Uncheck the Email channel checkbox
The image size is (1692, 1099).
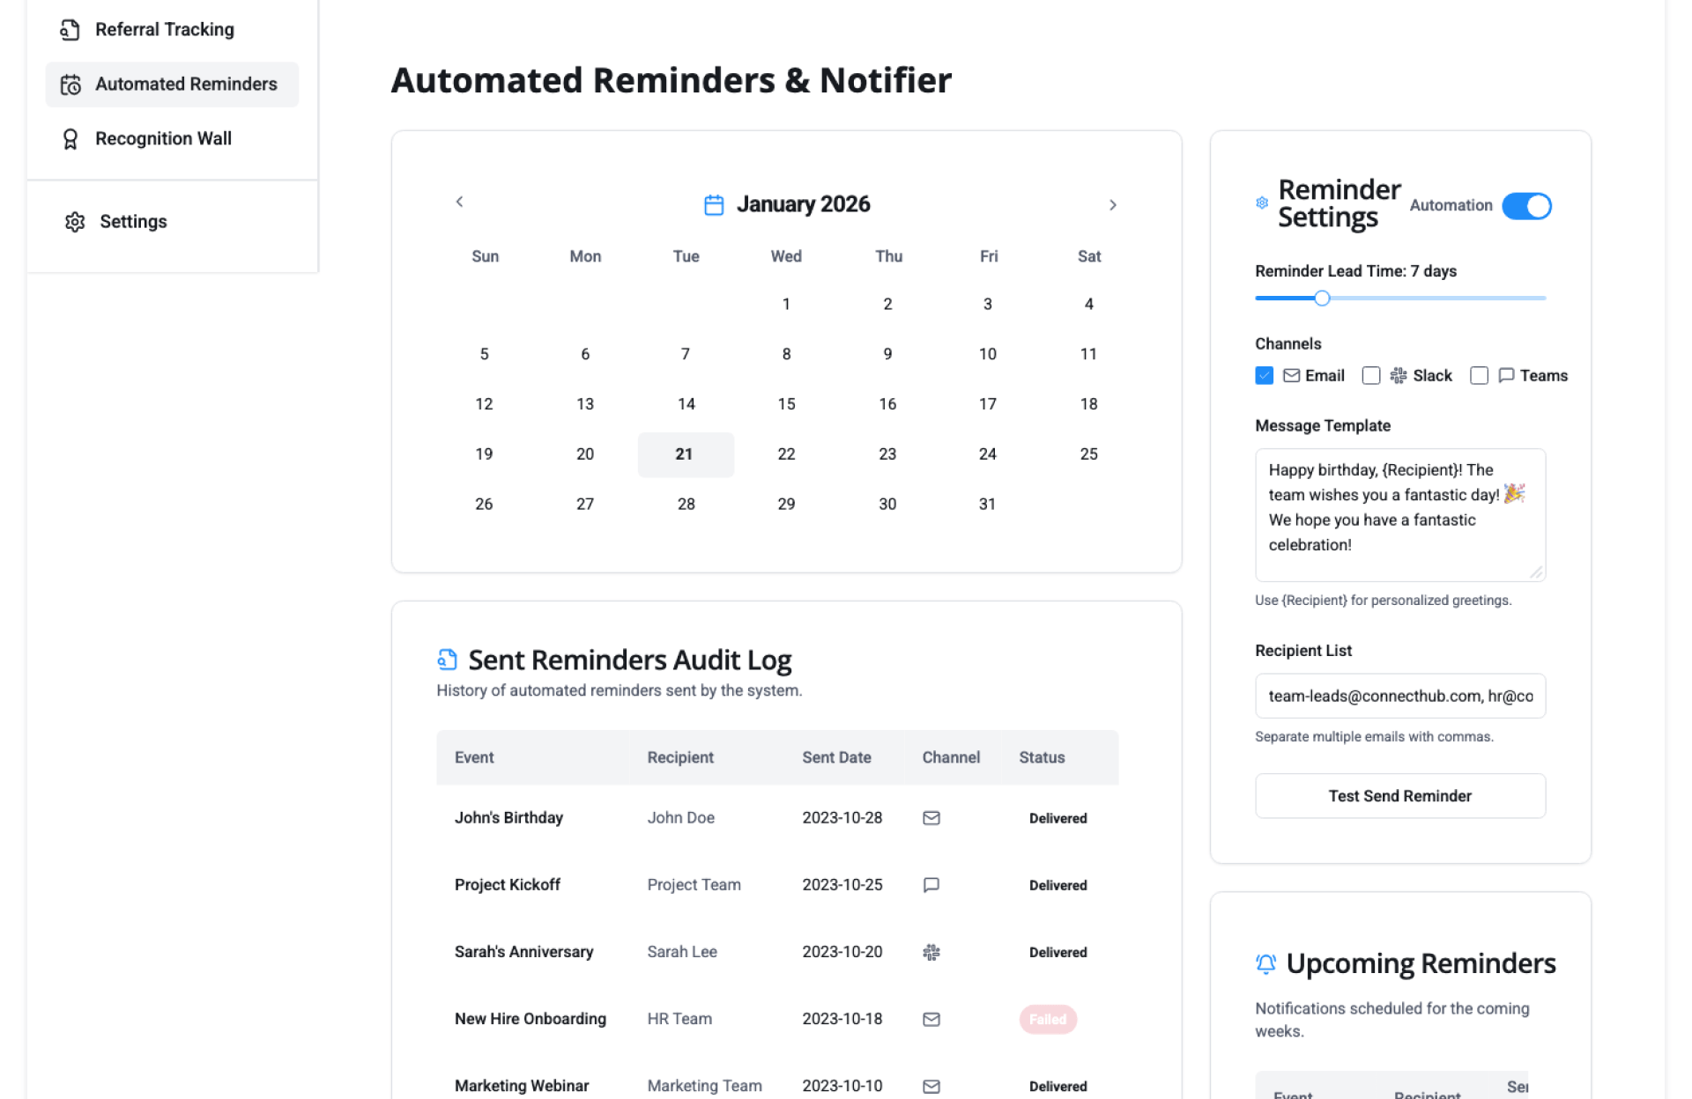coord(1264,376)
